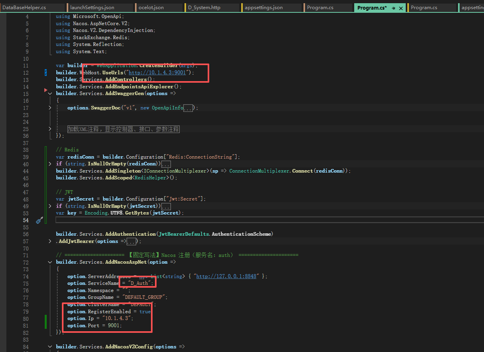This screenshot has width=484, height=352.
Task: Click the 9001 value of option.Port
Action: [114, 326]
